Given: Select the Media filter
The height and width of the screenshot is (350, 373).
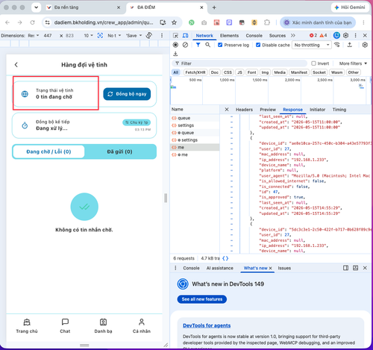Looking at the screenshot, I should [x=280, y=72].
